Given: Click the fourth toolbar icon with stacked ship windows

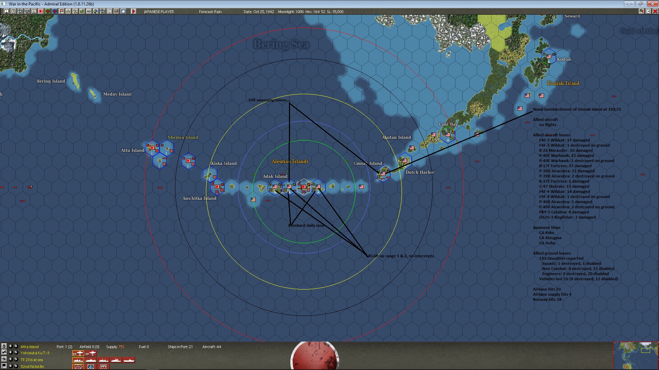Looking at the screenshot, I should [x=27, y=11].
